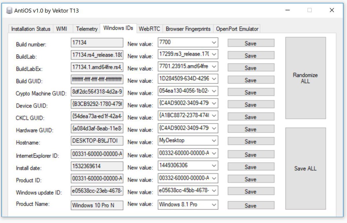
Task: Click the current Install date field 1532369614
Action: pyautogui.click(x=97, y=166)
